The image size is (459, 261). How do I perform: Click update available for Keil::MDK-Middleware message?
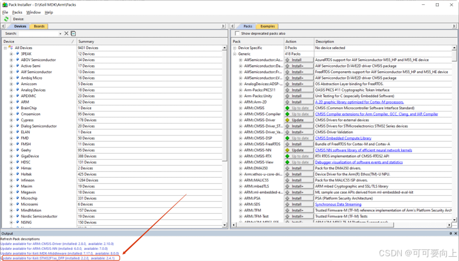(59, 254)
